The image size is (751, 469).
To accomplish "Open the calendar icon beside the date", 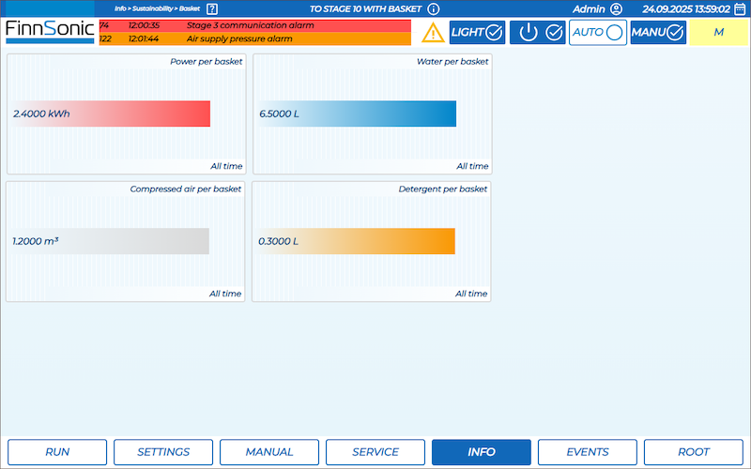I will point(740,8).
